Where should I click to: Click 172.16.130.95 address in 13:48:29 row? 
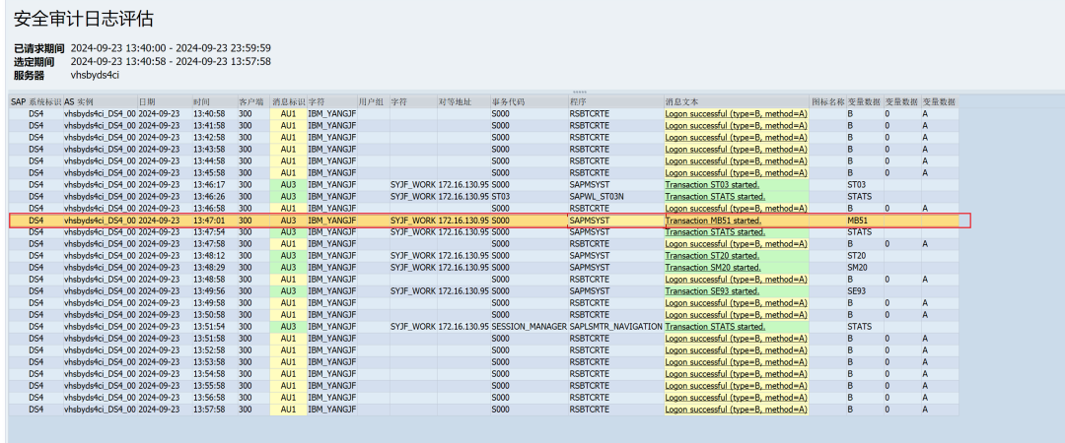[463, 268]
